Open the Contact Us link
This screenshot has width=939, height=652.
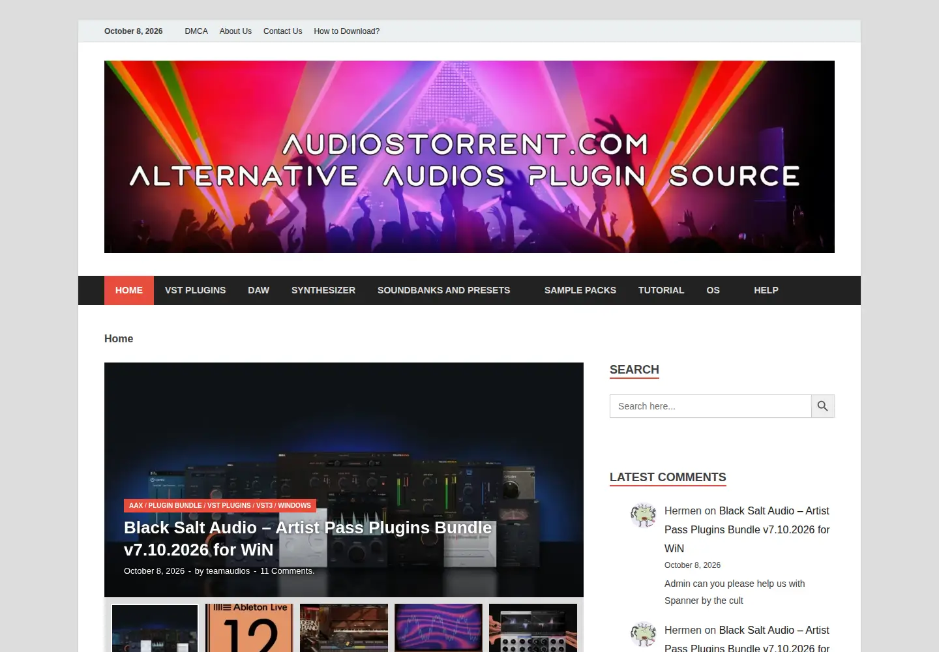282,31
